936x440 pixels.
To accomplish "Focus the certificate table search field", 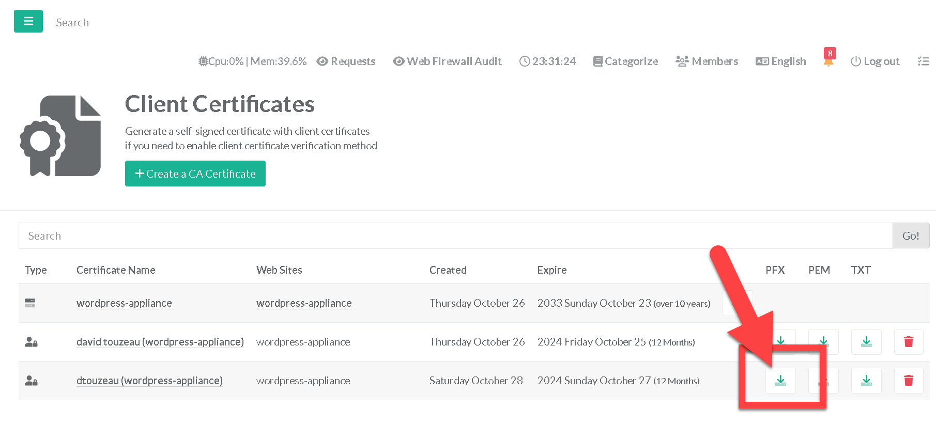I will click(x=455, y=236).
